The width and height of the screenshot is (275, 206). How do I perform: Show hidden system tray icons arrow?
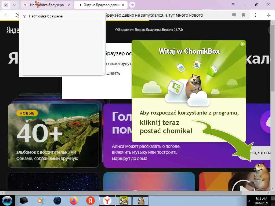click(x=249, y=201)
